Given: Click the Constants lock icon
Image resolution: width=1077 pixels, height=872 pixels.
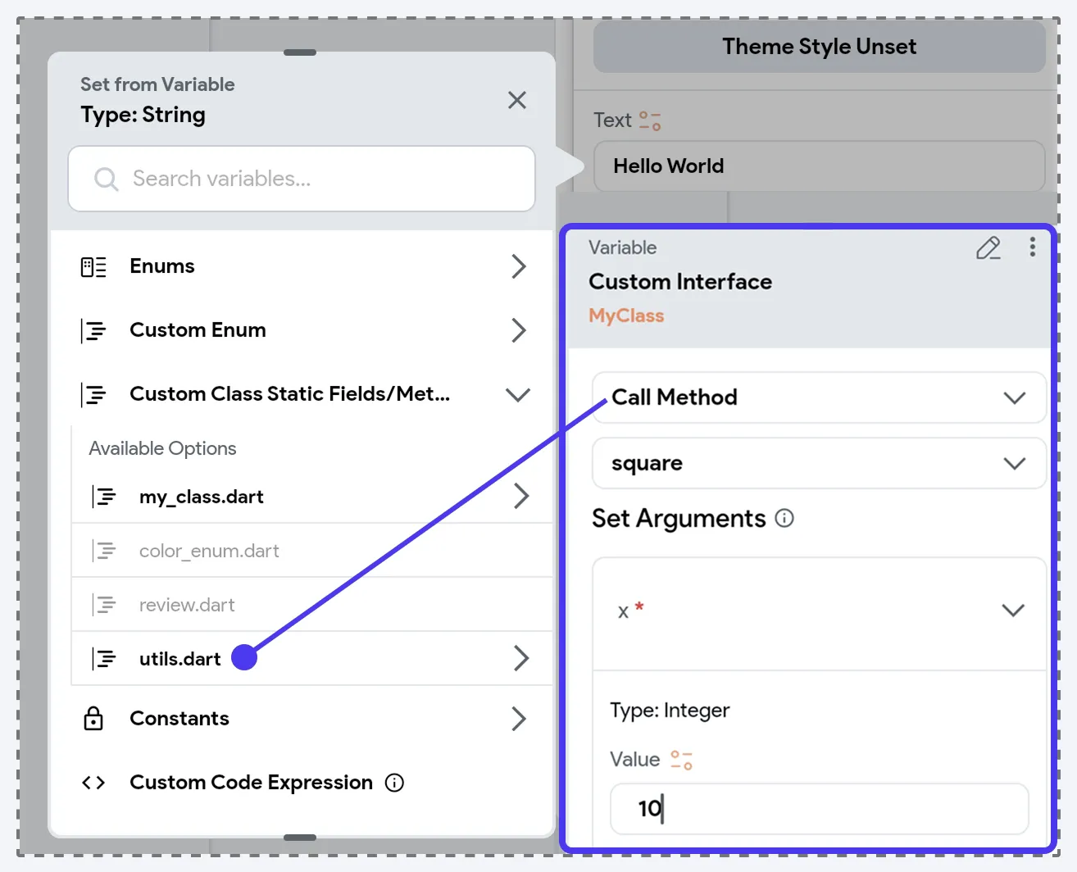Looking at the screenshot, I should tap(93, 719).
